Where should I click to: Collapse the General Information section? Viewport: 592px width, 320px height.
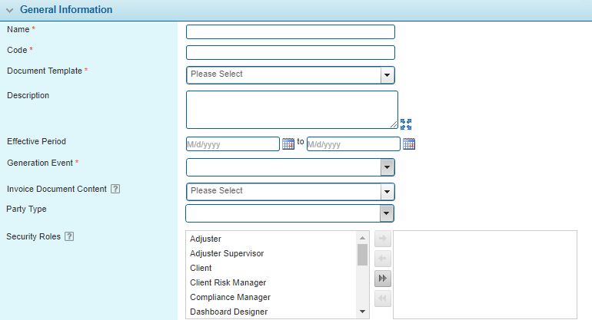coord(9,10)
